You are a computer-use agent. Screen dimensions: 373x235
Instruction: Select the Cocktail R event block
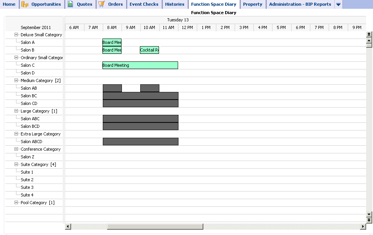tap(149, 50)
